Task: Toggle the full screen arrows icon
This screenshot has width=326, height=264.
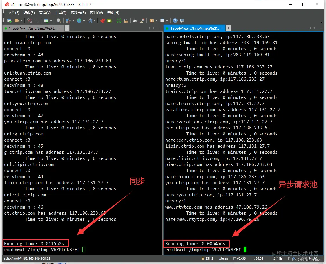Action: [119, 21]
